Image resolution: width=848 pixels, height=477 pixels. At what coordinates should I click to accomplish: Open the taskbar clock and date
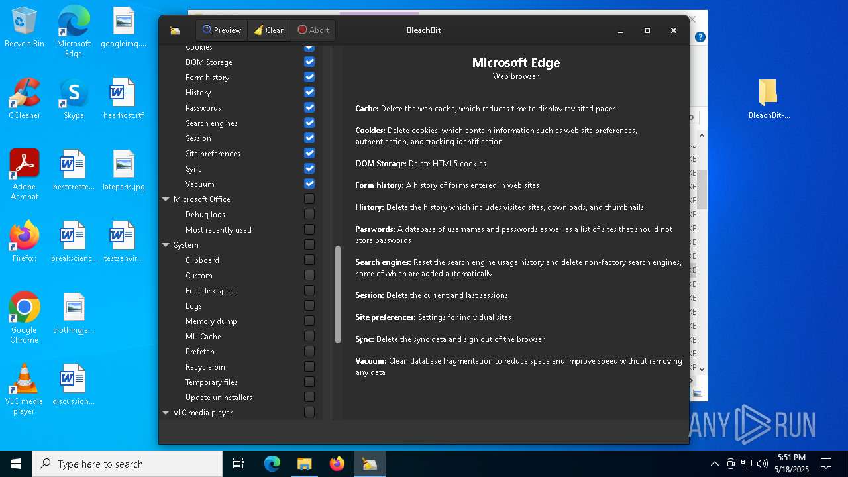pyautogui.click(x=792, y=464)
